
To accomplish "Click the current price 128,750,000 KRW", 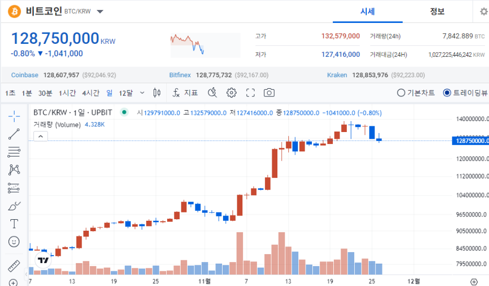I will (63, 39).
